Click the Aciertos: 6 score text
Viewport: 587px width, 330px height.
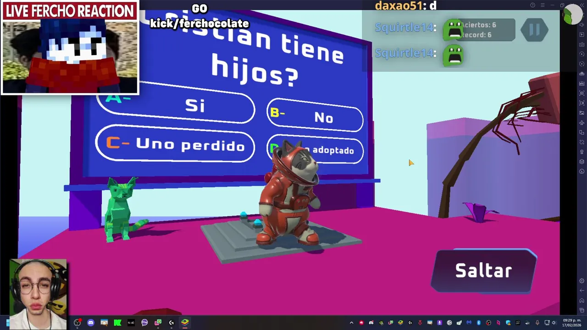coord(479,25)
